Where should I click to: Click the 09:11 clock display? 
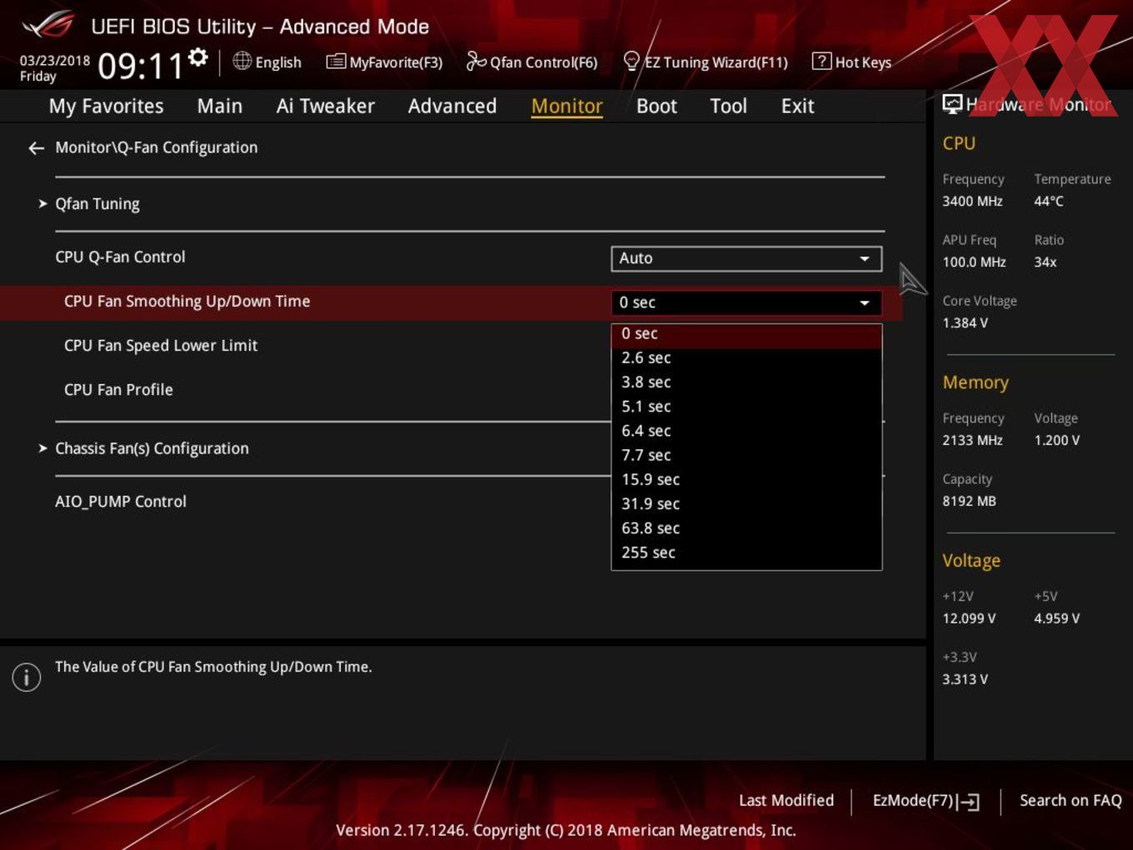tap(140, 66)
